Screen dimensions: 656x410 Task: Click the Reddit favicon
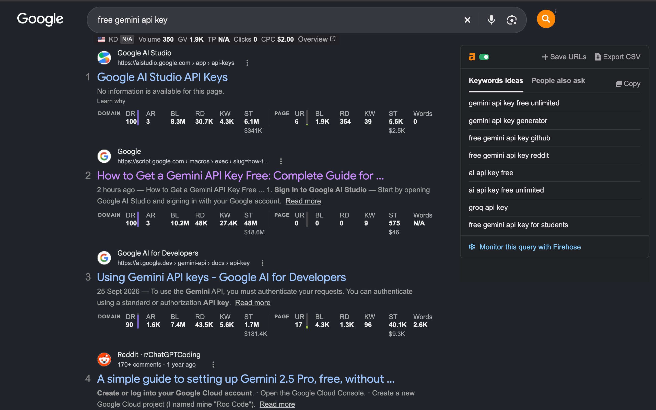pyautogui.click(x=104, y=359)
